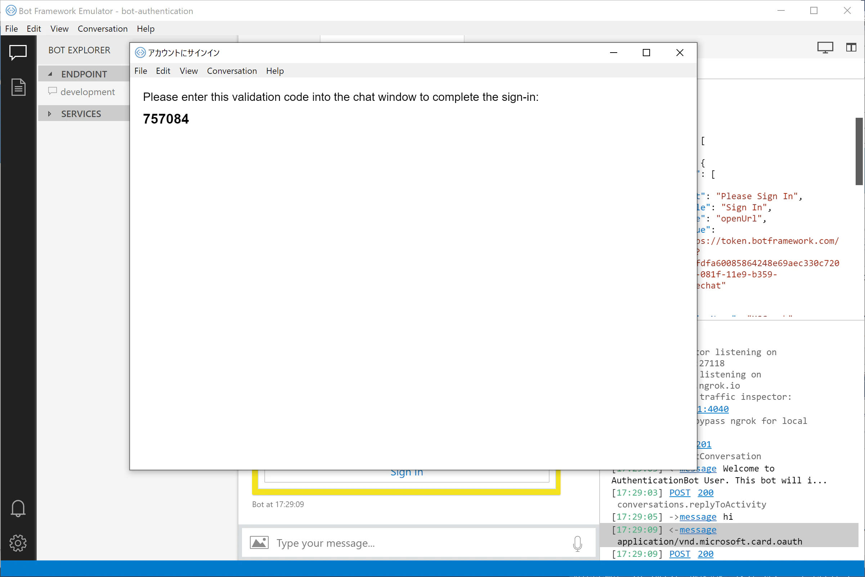Image resolution: width=865 pixels, height=577 pixels.
Task: Open the message link for 'hi' log entry
Action: click(x=698, y=516)
